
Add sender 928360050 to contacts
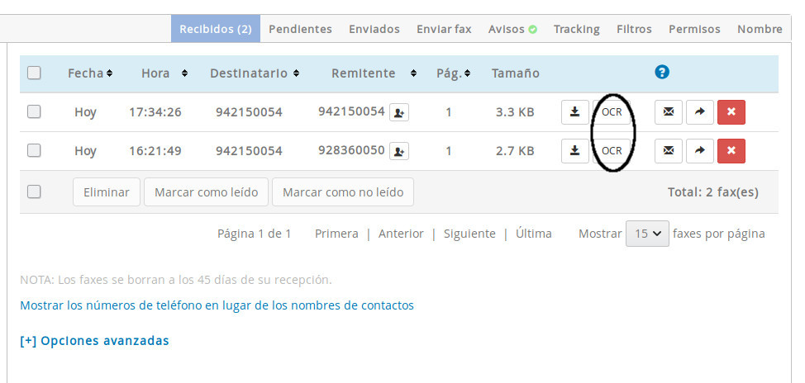point(399,151)
